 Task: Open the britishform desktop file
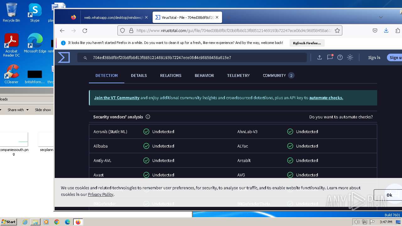click(x=35, y=76)
